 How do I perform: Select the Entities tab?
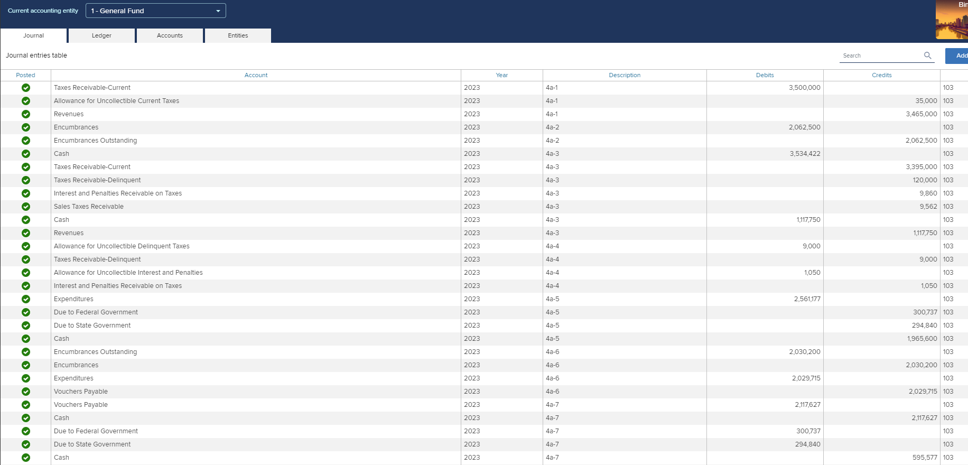click(x=238, y=35)
